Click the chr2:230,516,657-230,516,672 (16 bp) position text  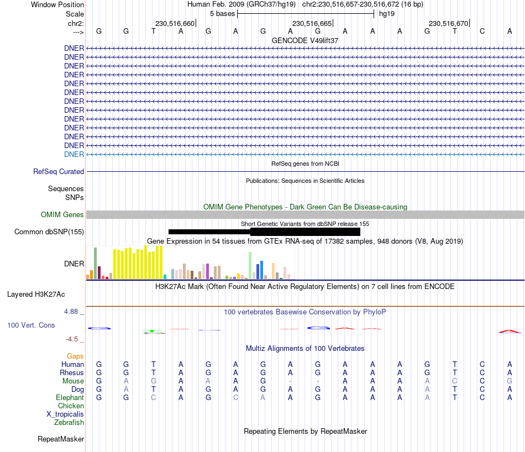[x=363, y=4]
